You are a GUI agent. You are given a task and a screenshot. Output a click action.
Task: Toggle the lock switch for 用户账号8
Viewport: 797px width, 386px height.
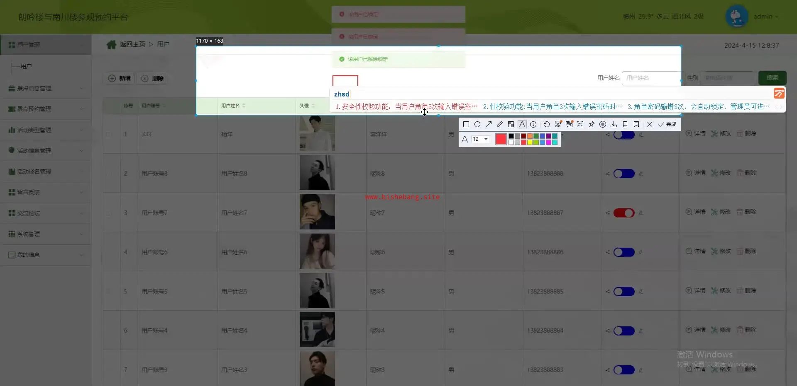[x=624, y=174]
